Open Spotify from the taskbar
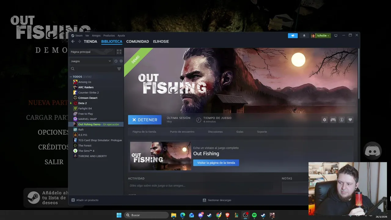This screenshot has width=391, height=220. coord(254,215)
